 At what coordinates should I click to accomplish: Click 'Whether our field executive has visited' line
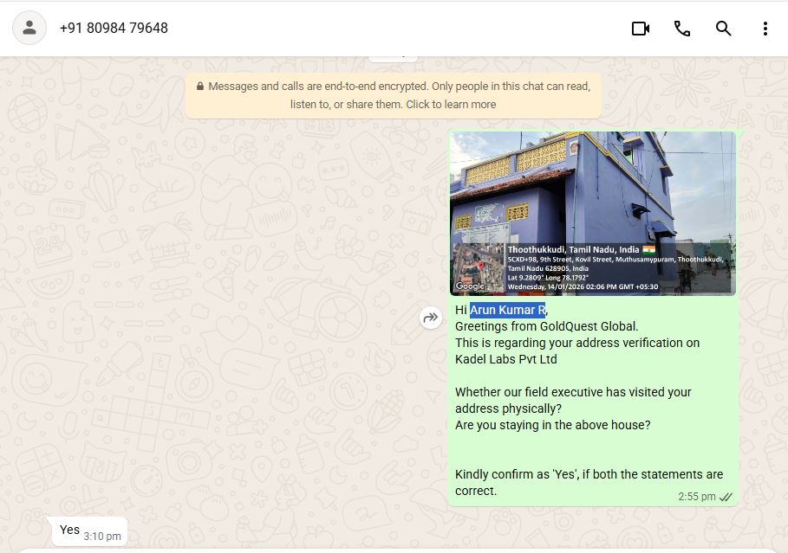[573, 392]
